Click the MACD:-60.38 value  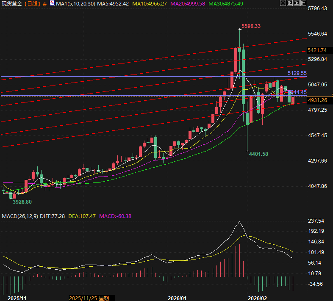(115, 216)
